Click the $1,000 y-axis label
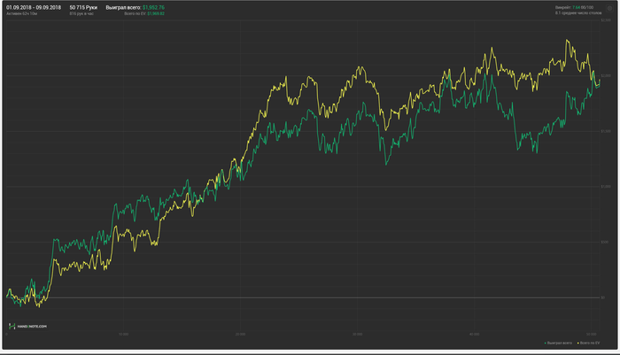The height and width of the screenshot is (355, 620). (606, 186)
